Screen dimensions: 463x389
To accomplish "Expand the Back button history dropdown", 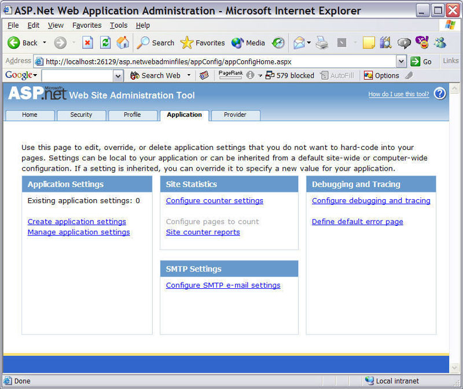I will tap(44, 43).
